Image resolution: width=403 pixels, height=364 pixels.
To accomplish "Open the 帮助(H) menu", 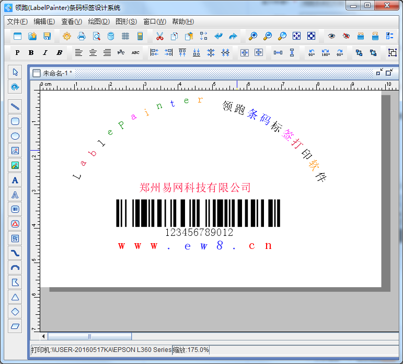I will 182,21.
